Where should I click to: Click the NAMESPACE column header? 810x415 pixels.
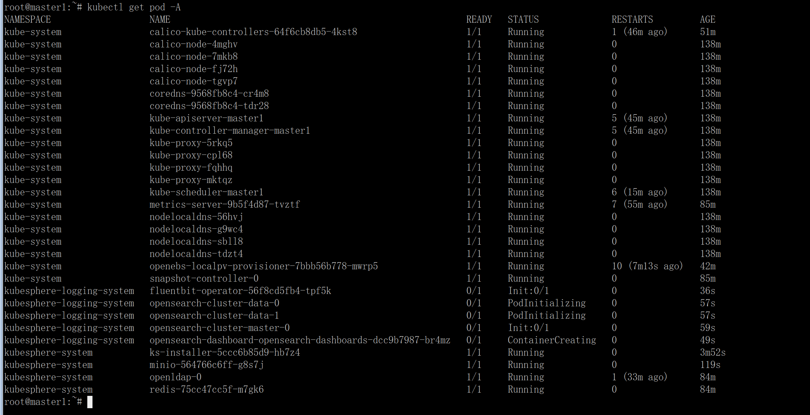pyautogui.click(x=27, y=19)
